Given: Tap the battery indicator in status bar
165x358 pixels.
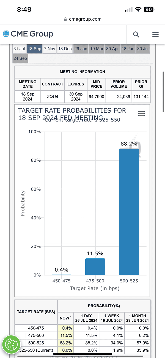Looking at the screenshot, I should 148,9.
